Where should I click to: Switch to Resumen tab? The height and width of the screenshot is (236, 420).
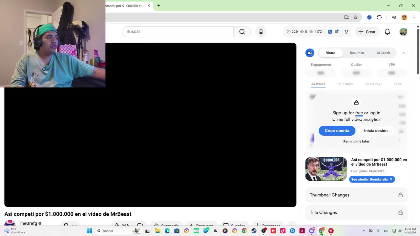click(x=357, y=53)
